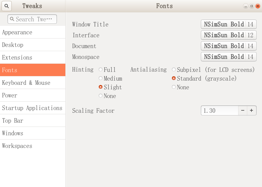Screen dimensions: 262x187
Task: Minimize the Tweaks window
Action: pyautogui.click(x=246, y=6)
